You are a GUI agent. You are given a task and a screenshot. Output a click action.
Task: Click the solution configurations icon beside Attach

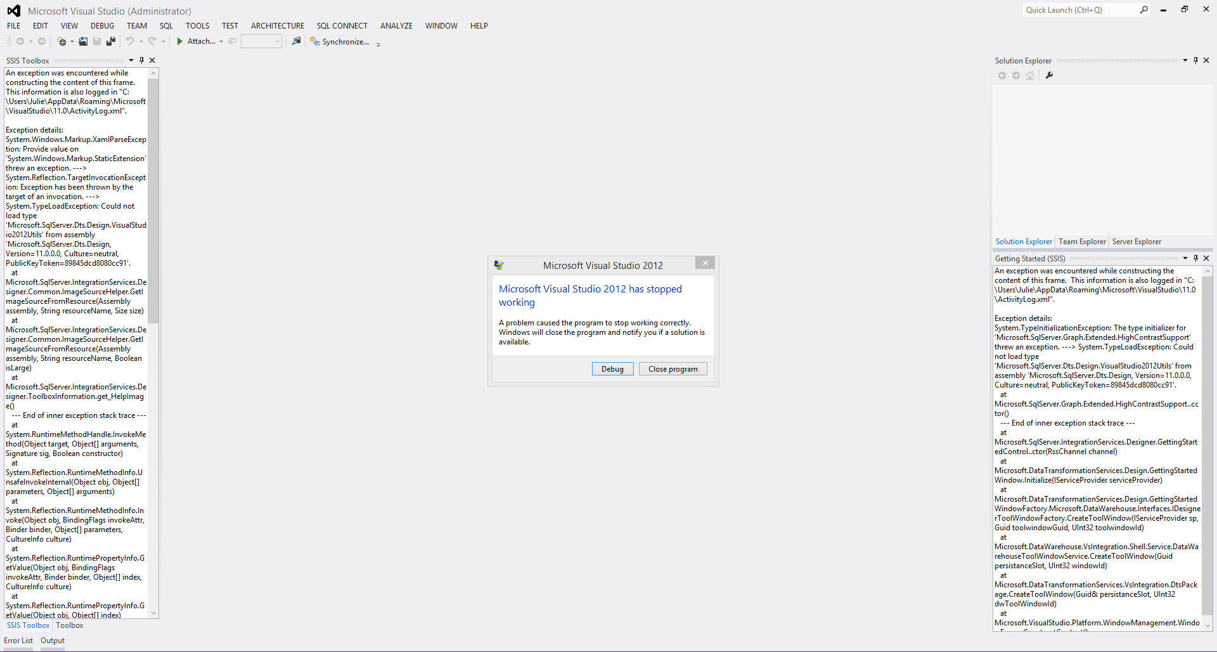click(x=232, y=41)
